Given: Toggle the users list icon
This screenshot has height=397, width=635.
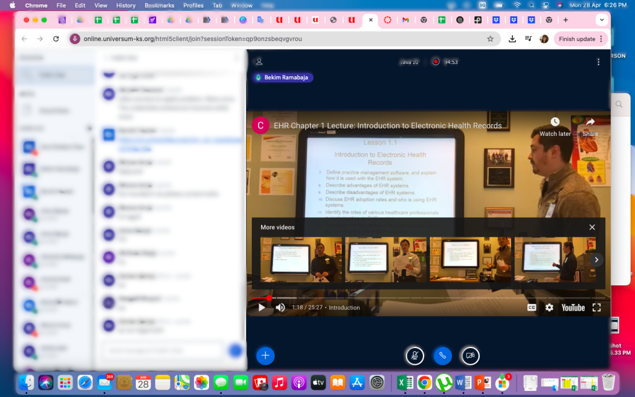Looking at the screenshot, I should pyautogui.click(x=260, y=62).
